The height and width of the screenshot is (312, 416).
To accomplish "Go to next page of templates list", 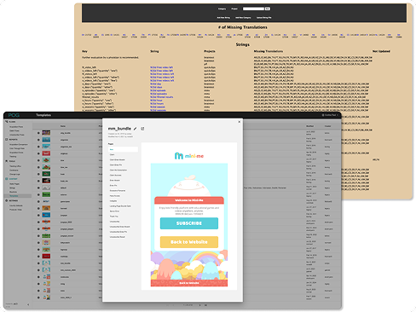I will (199, 305).
